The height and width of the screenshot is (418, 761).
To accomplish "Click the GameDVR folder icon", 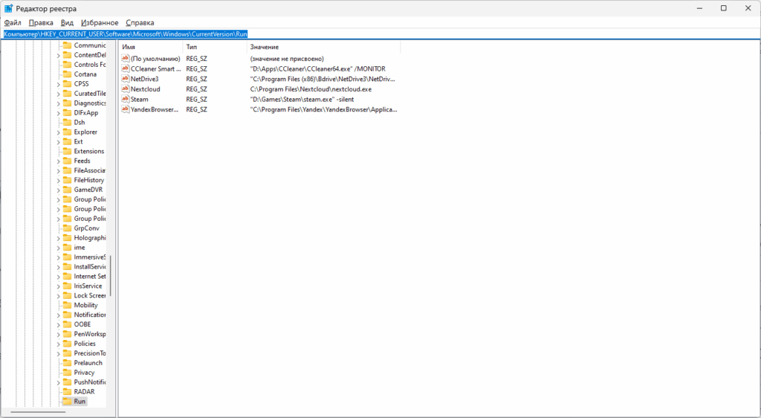I will 67,190.
